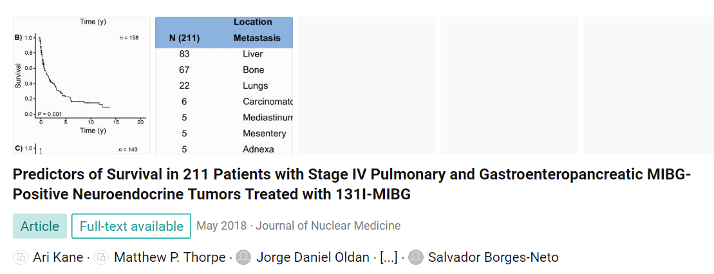
Task: Open the survival curve figure thumbnail
Action: pyautogui.click(x=82, y=86)
